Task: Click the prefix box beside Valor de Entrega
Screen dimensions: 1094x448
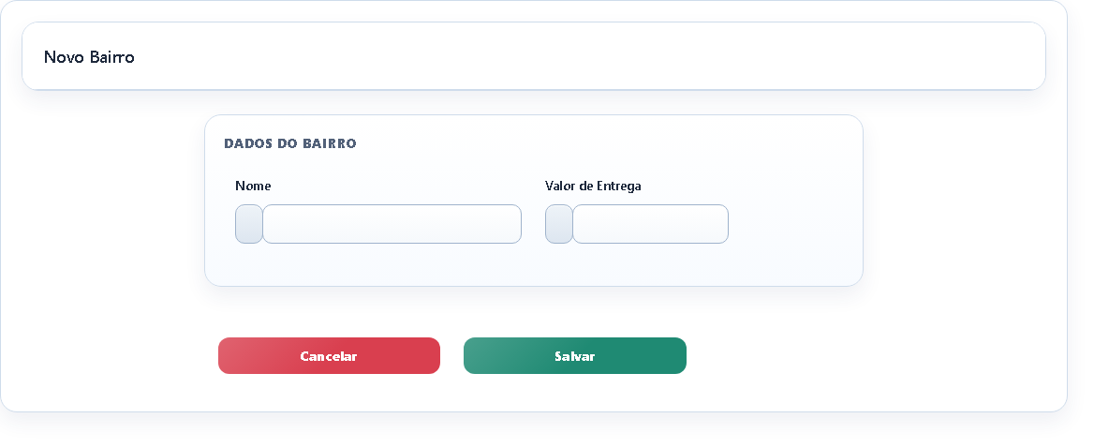Action: [559, 224]
